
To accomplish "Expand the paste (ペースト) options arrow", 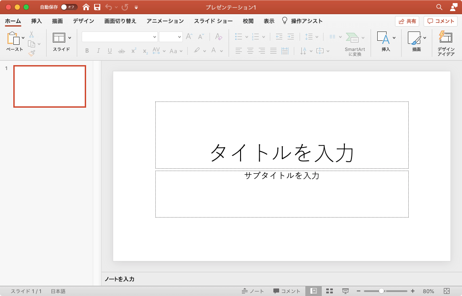I will point(23,38).
